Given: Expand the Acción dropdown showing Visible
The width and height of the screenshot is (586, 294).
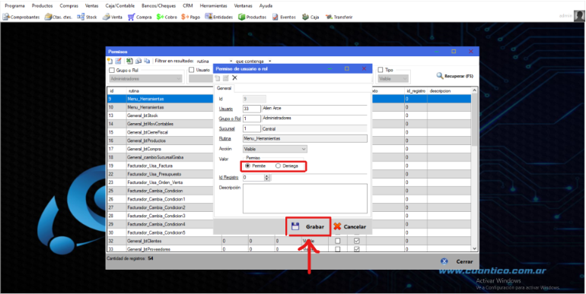Looking at the screenshot, I should click(x=275, y=149).
